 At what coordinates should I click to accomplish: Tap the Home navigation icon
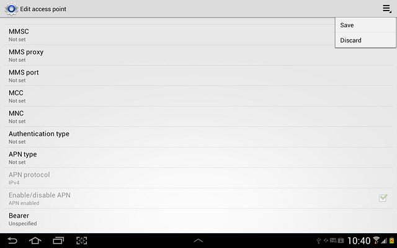click(35, 241)
